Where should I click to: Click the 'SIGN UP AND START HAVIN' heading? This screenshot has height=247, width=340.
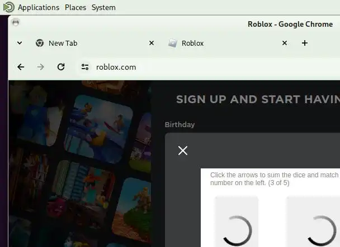[x=258, y=99]
